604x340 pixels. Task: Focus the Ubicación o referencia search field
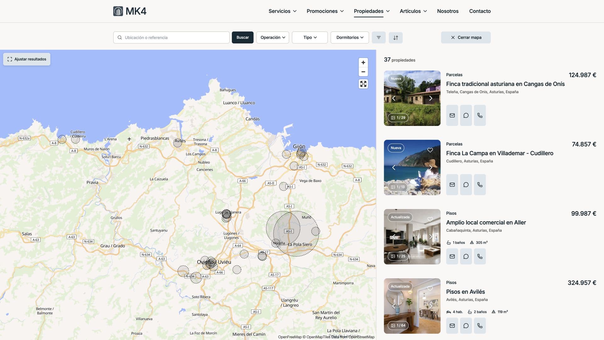pos(171,37)
